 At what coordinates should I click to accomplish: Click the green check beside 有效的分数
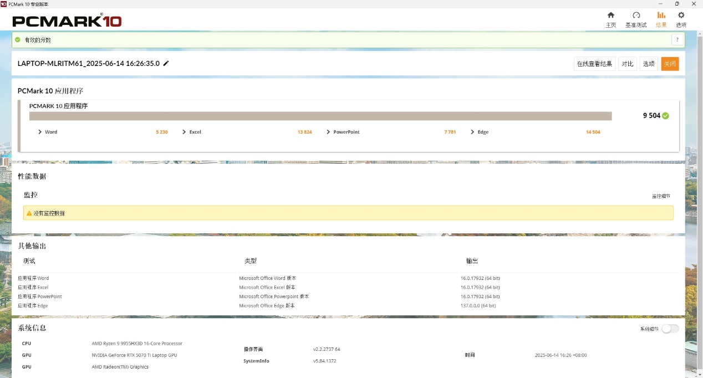[18, 40]
